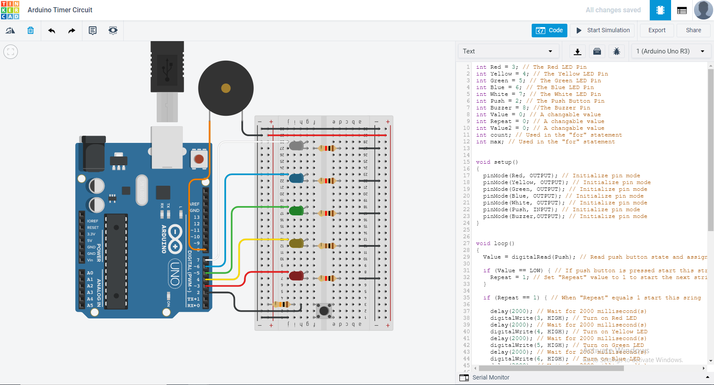Download the code with download icon
Viewport: 714px width, 385px height.
578,51
